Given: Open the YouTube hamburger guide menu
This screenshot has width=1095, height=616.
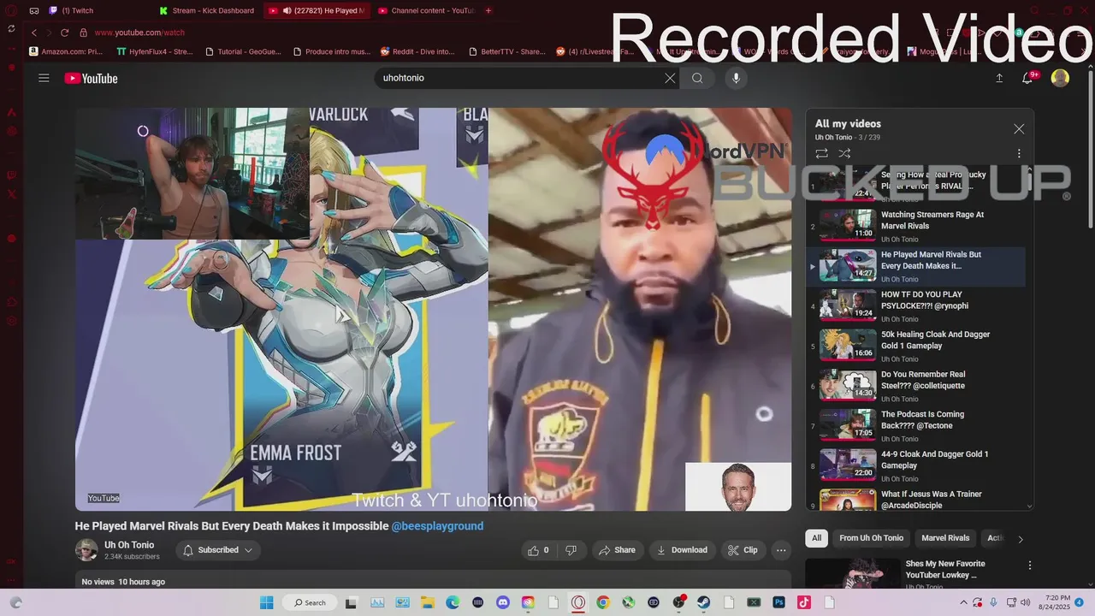Looking at the screenshot, I should 44,78.
